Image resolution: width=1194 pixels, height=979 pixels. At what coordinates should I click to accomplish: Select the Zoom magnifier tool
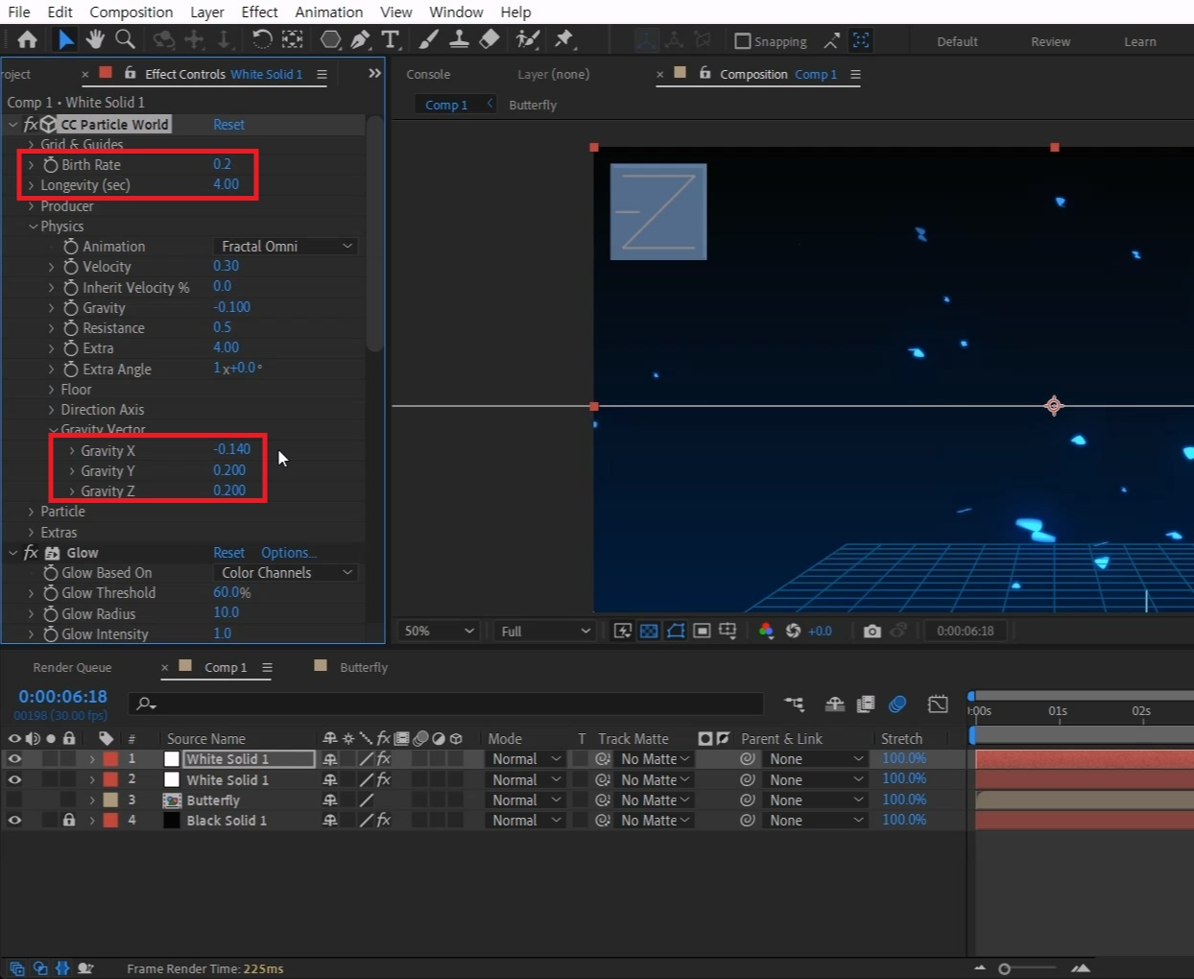(125, 39)
